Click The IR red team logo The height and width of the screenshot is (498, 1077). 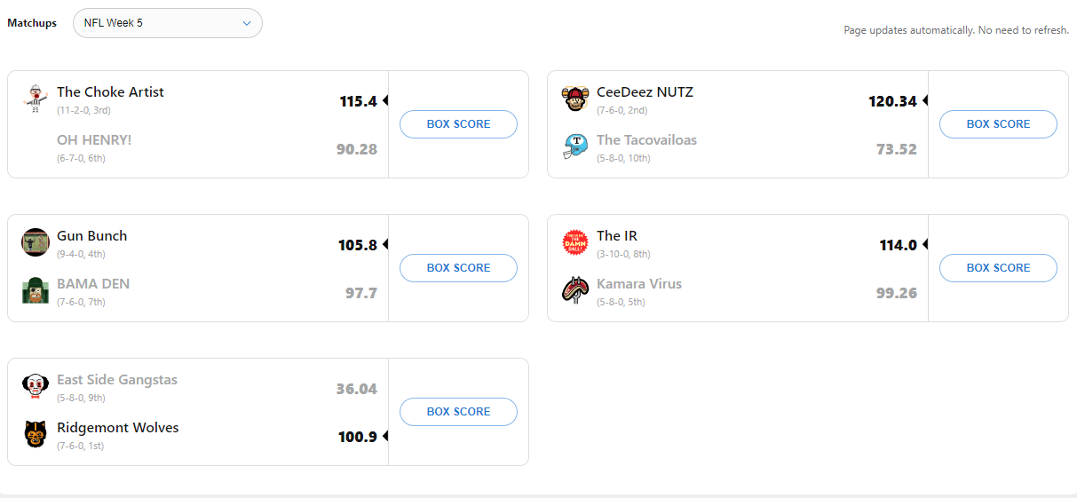click(575, 242)
